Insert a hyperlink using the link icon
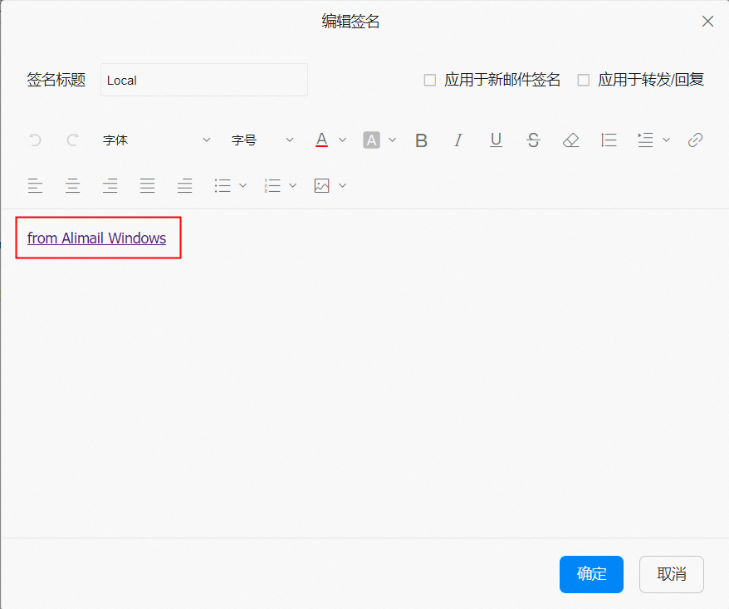 tap(695, 140)
